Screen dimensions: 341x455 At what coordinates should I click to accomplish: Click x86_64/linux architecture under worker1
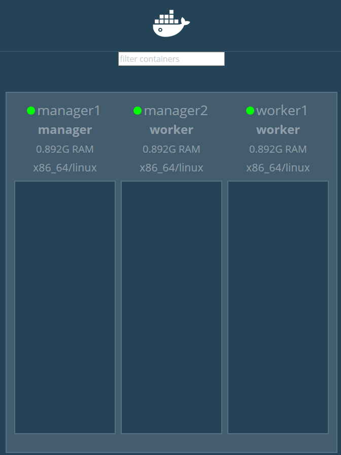point(278,168)
